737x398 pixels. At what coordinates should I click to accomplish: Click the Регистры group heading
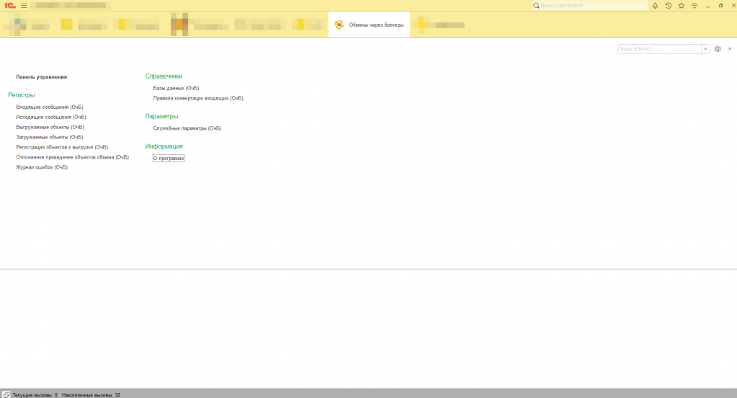tap(21, 95)
